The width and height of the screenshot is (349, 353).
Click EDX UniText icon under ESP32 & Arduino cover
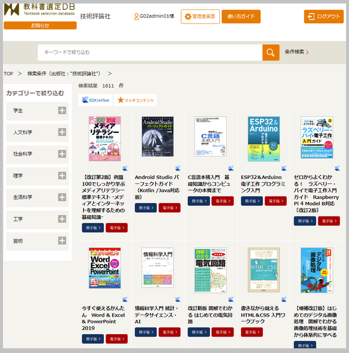point(284,168)
